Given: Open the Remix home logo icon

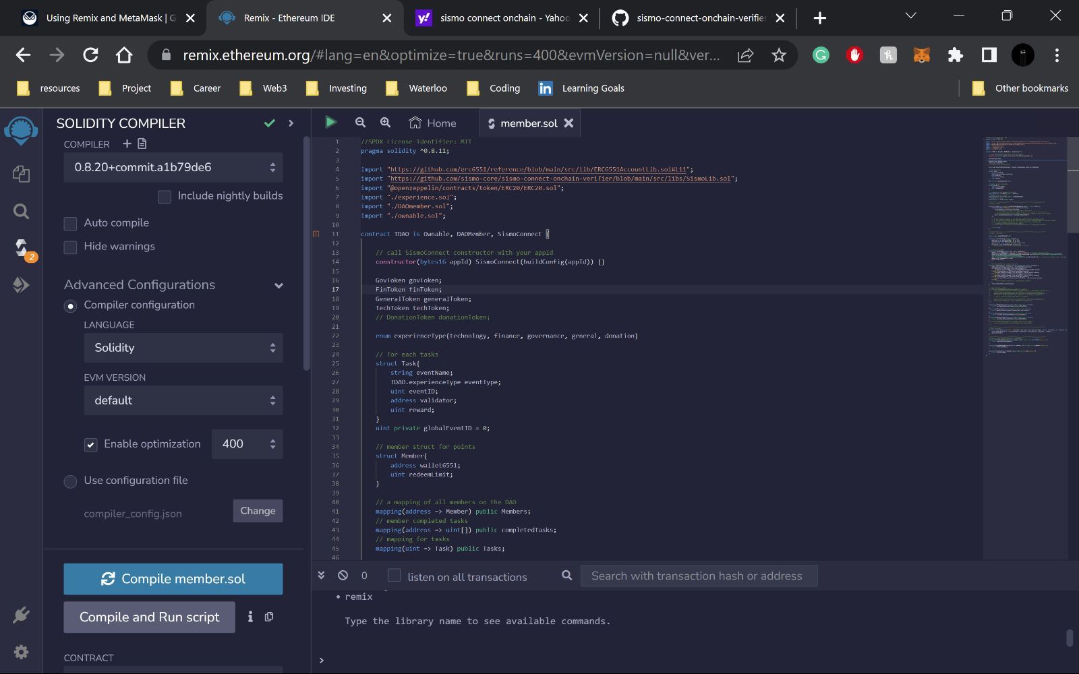Looking at the screenshot, I should (x=21, y=131).
